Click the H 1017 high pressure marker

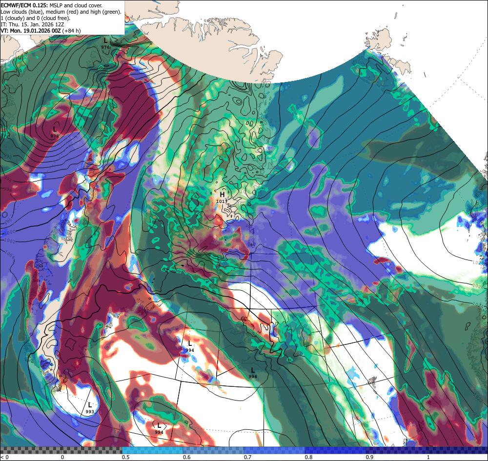tap(222, 198)
